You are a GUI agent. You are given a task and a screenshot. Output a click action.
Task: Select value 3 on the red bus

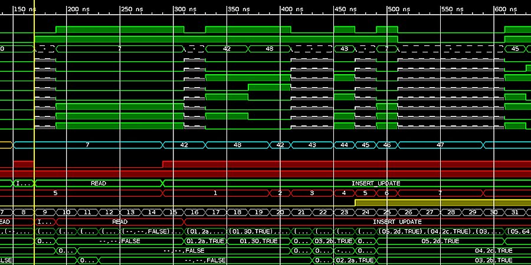point(312,193)
